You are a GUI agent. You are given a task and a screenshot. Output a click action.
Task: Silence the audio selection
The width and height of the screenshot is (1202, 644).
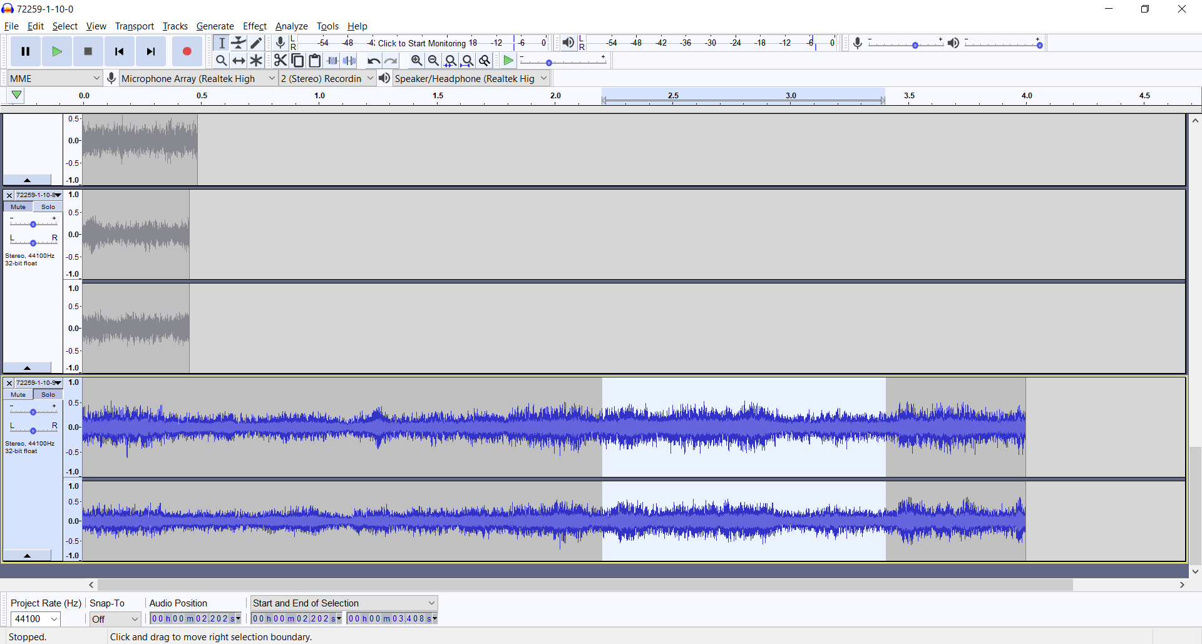350,60
